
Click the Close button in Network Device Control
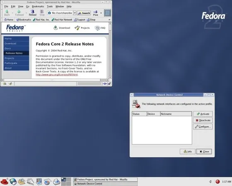click(x=204, y=152)
